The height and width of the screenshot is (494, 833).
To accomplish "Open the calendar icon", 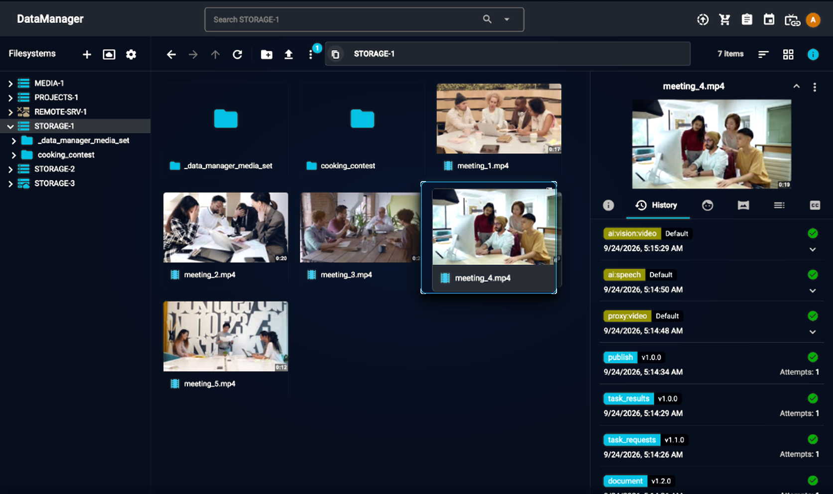I will (769, 19).
